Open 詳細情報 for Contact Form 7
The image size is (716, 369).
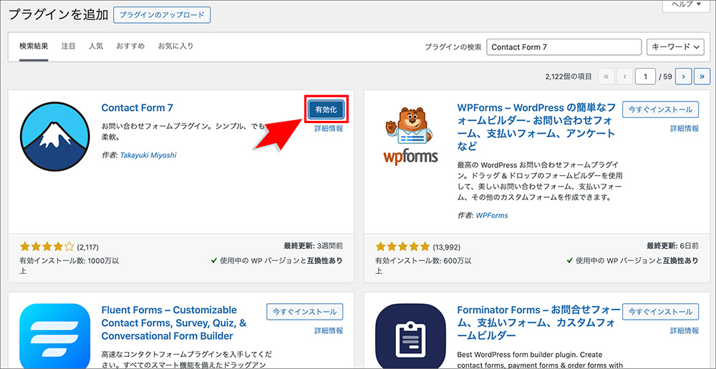coord(329,129)
